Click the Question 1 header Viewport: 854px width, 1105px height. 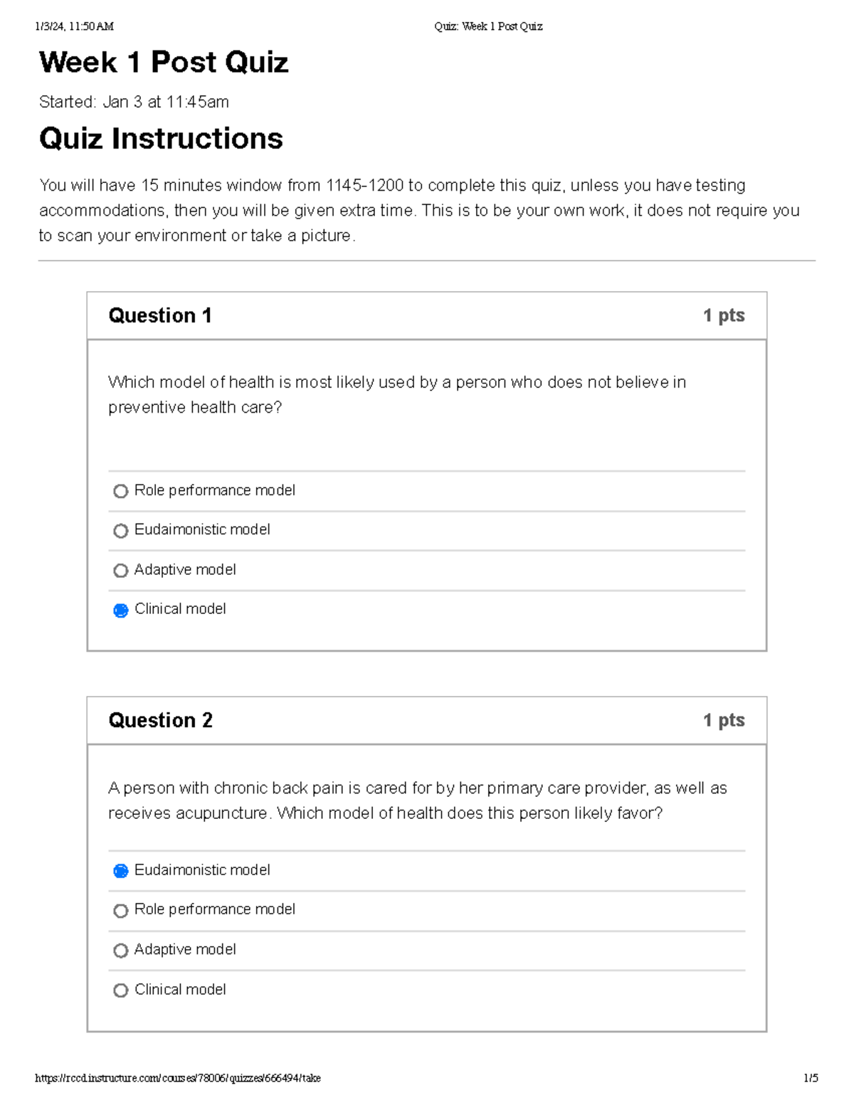point(160,315)
